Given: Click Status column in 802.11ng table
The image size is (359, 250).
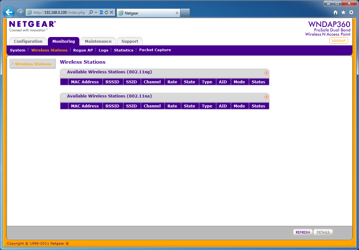Looking at the screenshot, I should click(x=258, y=82).
